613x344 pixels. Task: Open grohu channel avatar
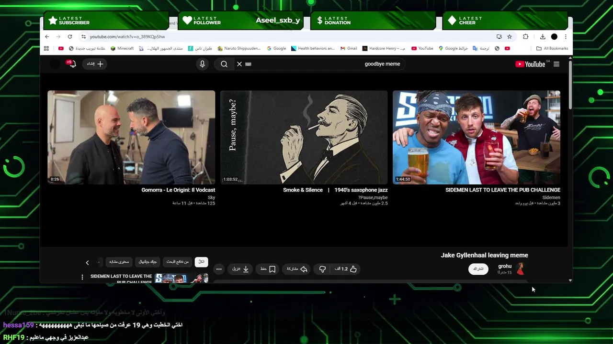(x=521, y=269)
